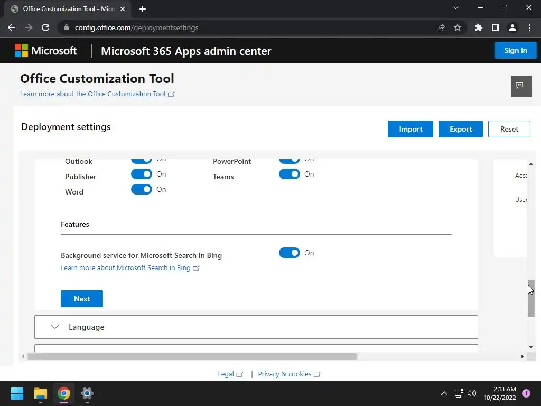The image size is (541, 406).
Task: Click the feedback icon in header
Action: 521,86
